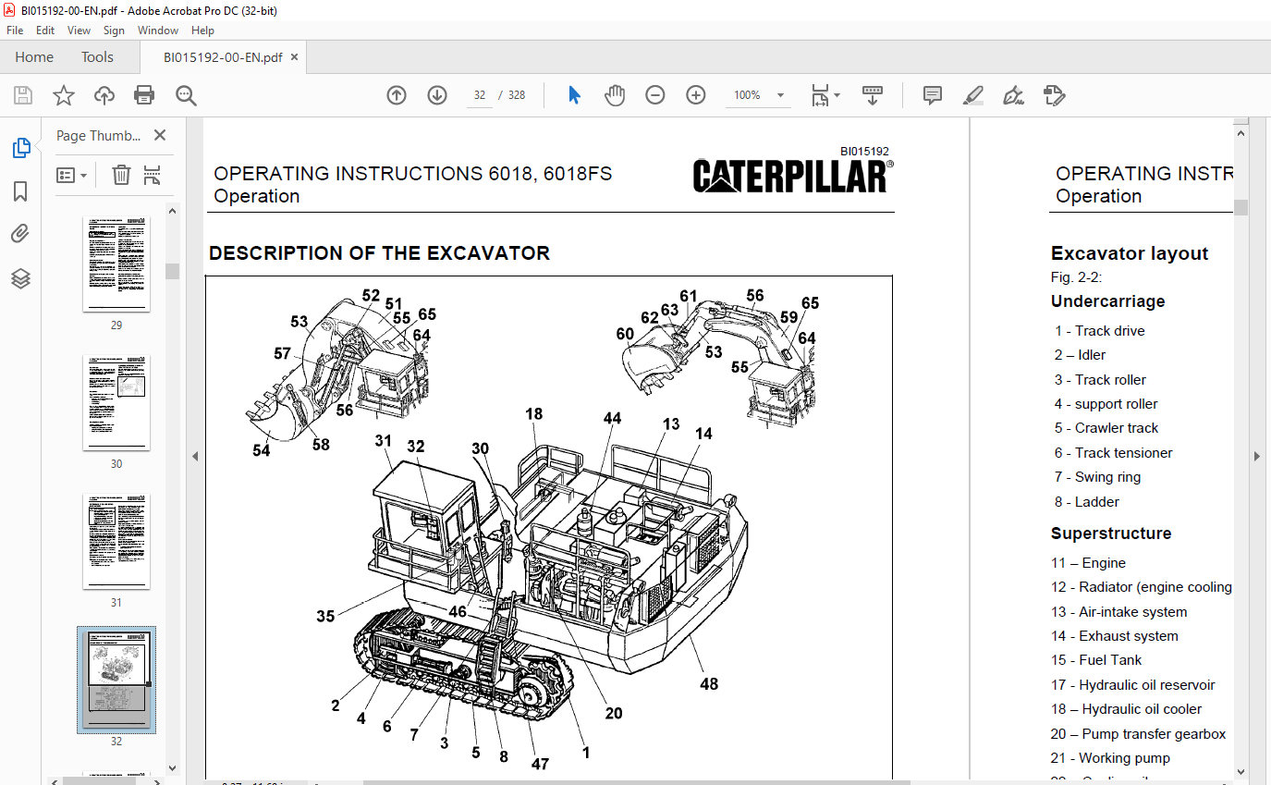Switch to the Home tab
Viewport: 1271px width, 785px height.
click(x=34, y=57)
